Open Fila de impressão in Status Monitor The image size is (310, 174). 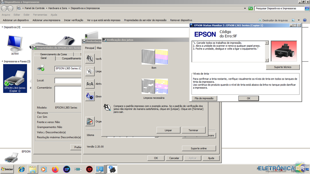coord(204,98)
